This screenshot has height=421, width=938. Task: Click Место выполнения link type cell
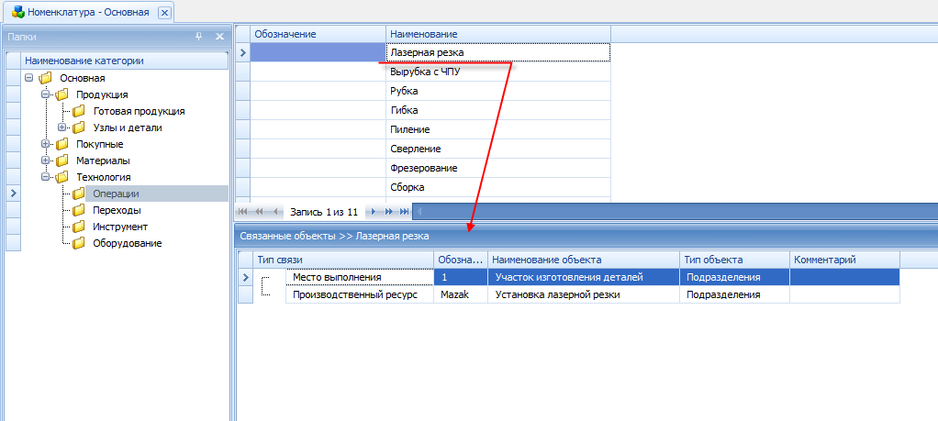[360, 278]
